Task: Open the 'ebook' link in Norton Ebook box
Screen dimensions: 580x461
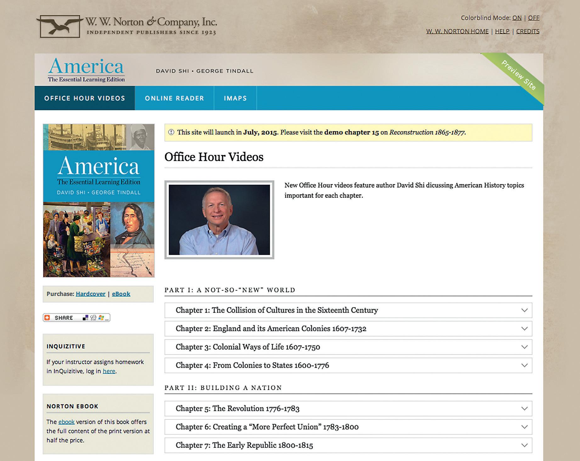Action: pyautogui.click(x=66, y=422)
